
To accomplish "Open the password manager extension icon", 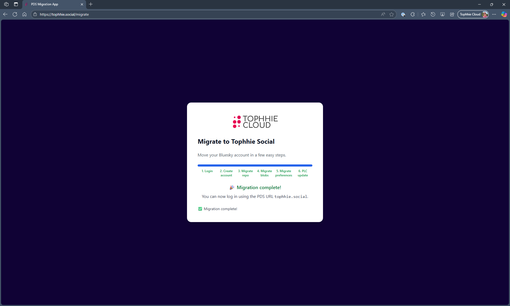I will [403, 14].
